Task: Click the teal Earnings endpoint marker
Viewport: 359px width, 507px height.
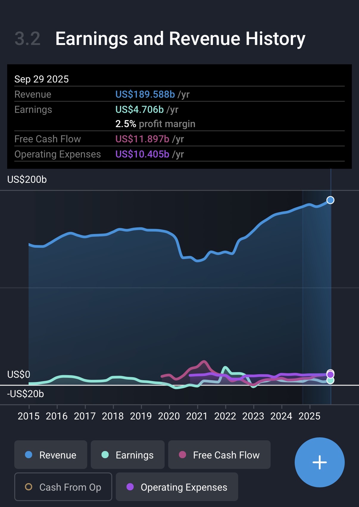Action: [330, 380]
